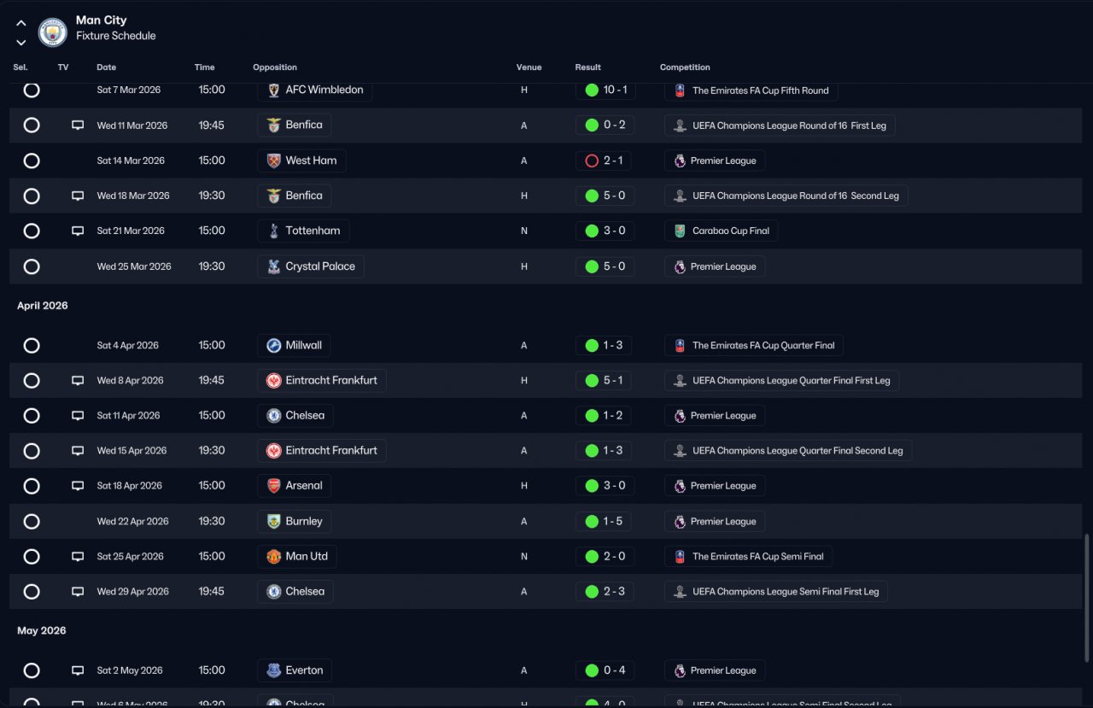1093x708 pixels.
Task: Select the Crystal Palace fixture radio button
Action: tap(32, 266)
